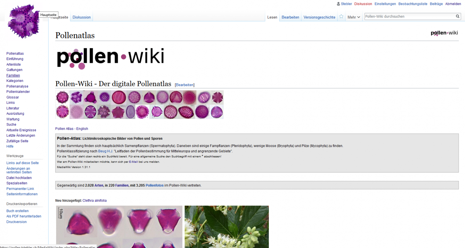Click the pollen grains collage image
Screen dimensions: 465x248
(x=139, y=105)
